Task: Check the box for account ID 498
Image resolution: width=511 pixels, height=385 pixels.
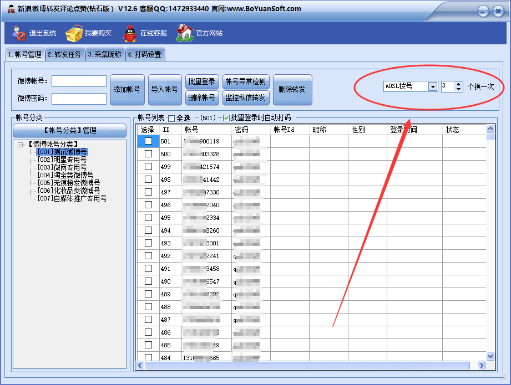Action: coord(148,179)
